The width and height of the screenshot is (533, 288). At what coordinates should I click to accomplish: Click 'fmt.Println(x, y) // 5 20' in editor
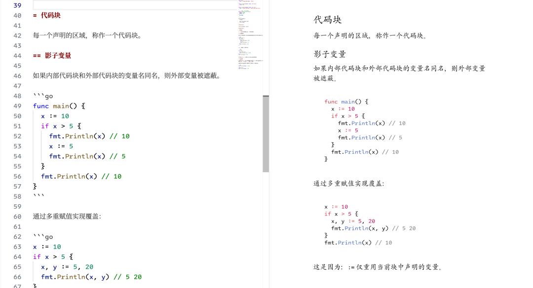click(x=91, y=277)
